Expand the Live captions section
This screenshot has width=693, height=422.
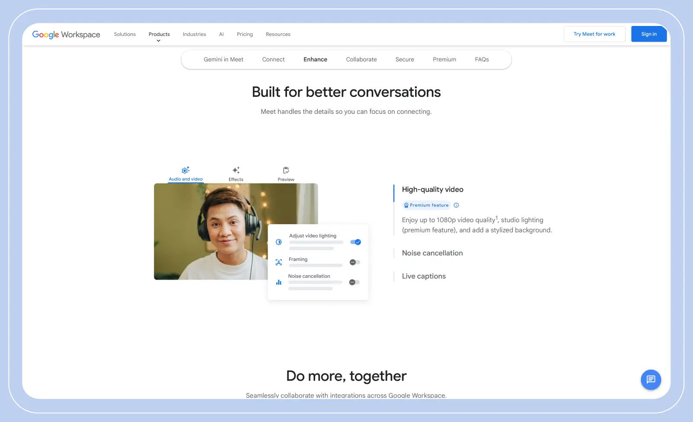(x=423, y=276)
